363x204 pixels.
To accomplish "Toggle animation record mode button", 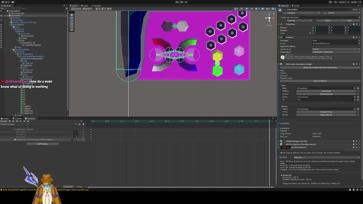I will (x=9, y=121).
